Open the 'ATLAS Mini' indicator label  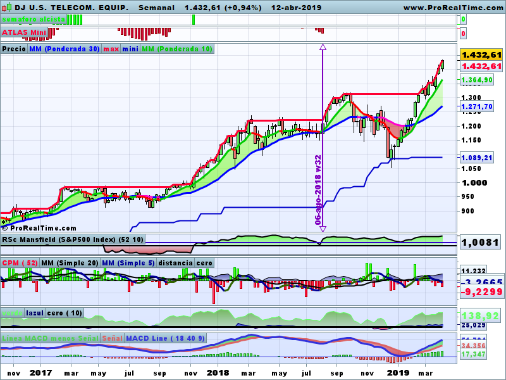coord(24,33)
